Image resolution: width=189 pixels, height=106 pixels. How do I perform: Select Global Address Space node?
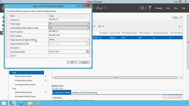(23, 92)
